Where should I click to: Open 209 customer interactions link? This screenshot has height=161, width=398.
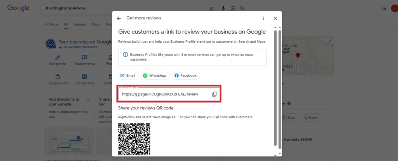(80, 47)
